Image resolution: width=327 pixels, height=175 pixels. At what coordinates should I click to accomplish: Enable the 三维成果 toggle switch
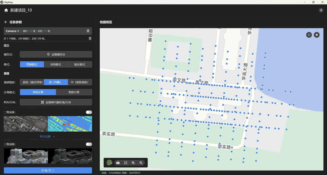pyautogui.click(x=89, y=144)
